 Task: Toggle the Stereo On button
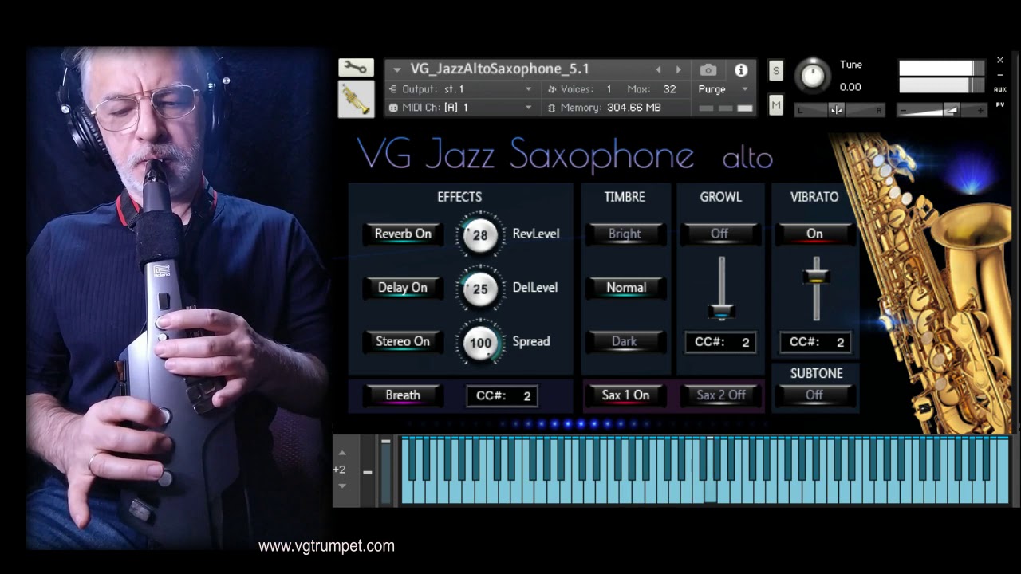(x=403, y=342)
